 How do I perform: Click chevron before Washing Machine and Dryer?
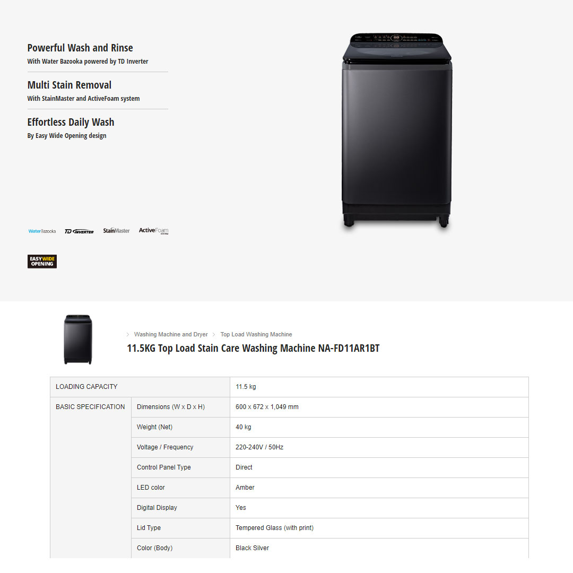coord(128,335)
